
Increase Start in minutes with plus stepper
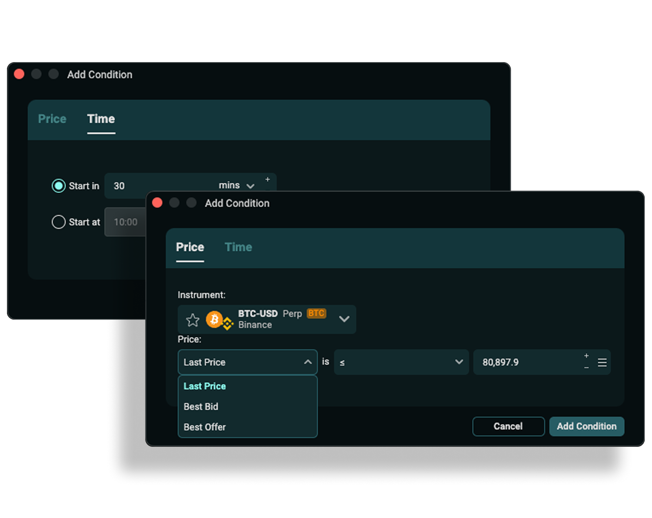pos(268,179)
